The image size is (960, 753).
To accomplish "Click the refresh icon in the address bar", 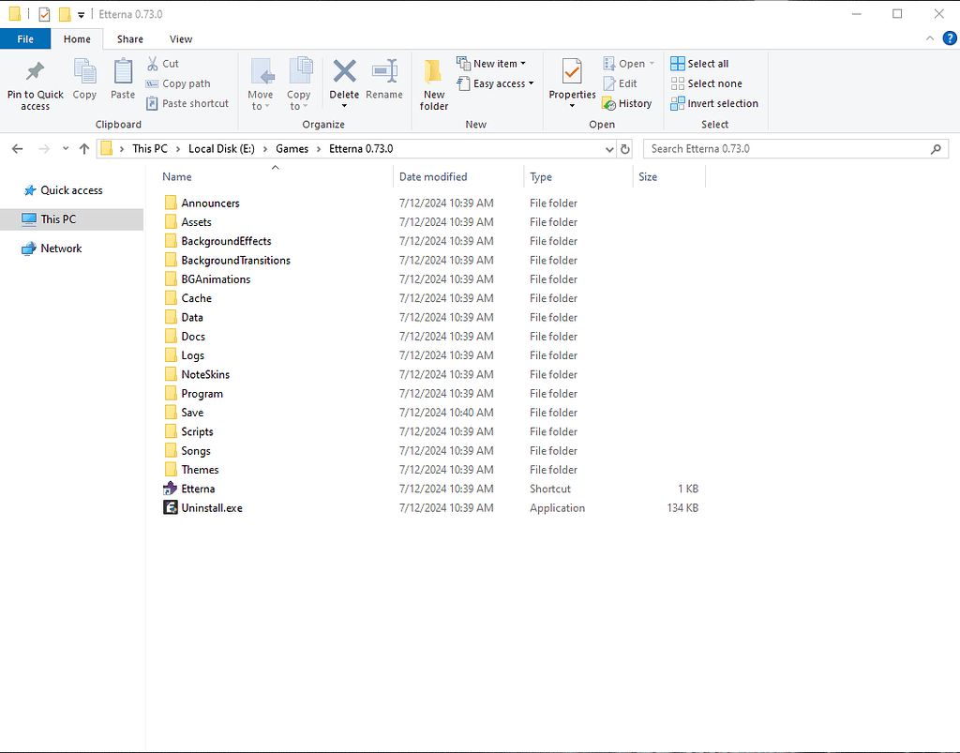I will click(626, 148).
